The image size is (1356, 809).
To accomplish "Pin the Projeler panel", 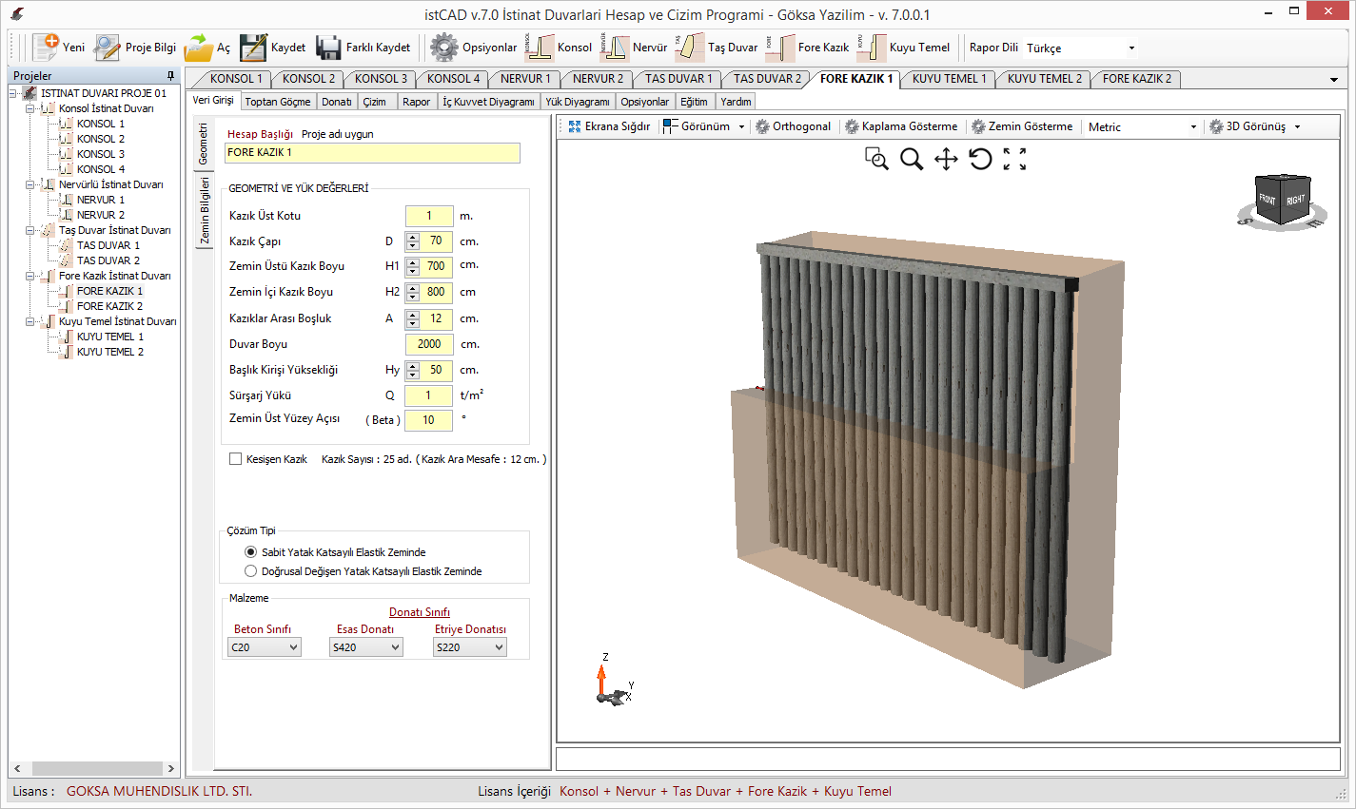I will point(171,76).
